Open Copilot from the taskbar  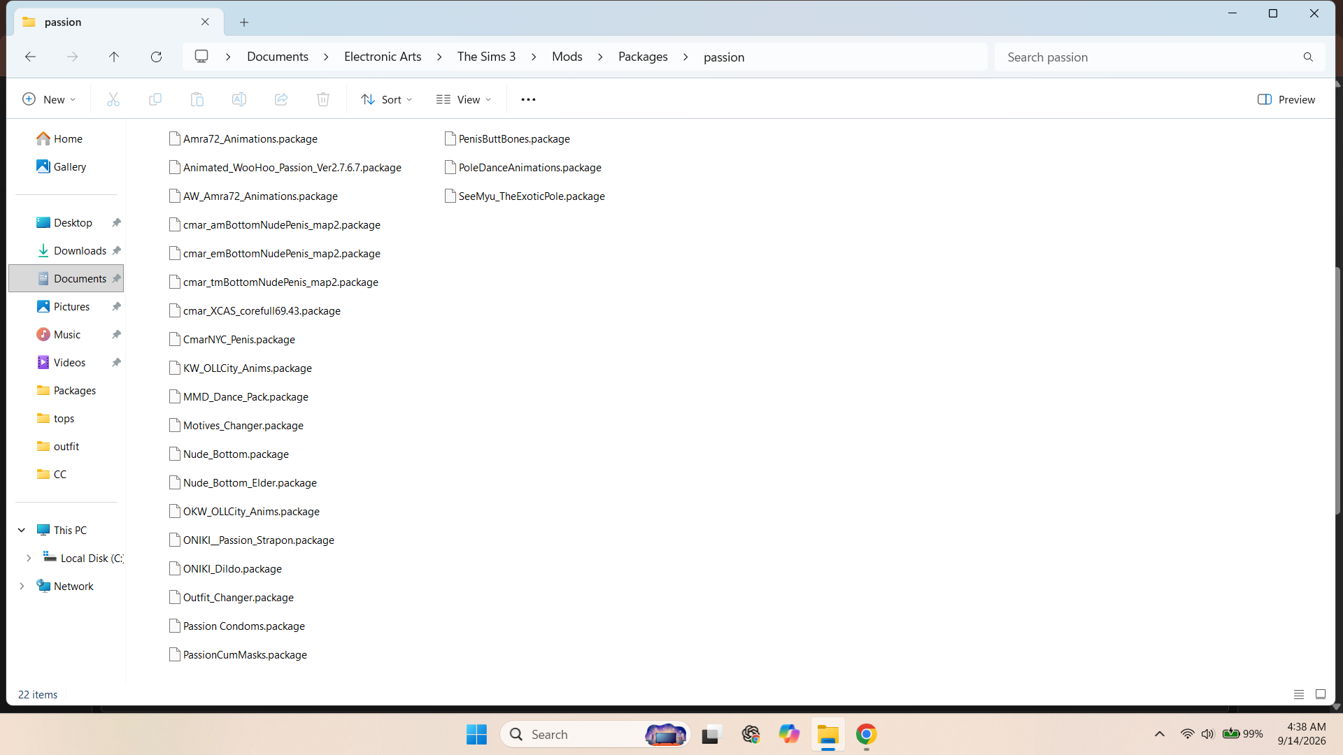(x=789, y=734)
